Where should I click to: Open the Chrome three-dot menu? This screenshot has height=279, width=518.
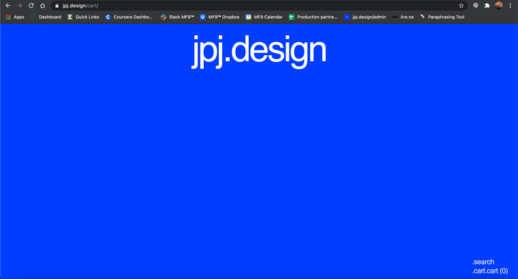click(x=511, y=5)
